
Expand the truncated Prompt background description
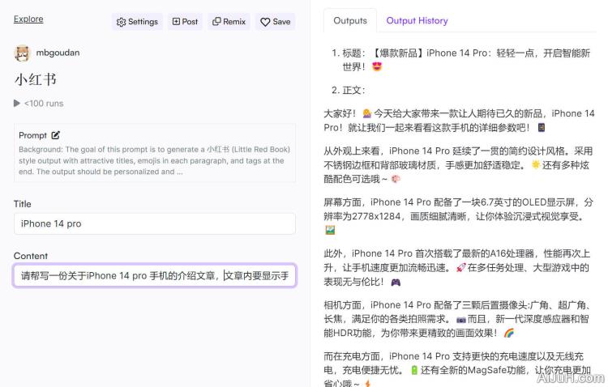[154, 160]
